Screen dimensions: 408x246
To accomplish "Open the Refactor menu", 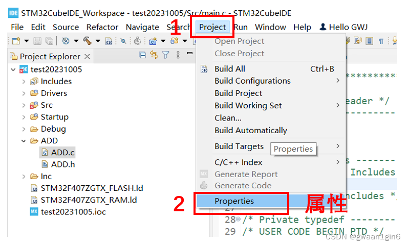I will [x=102, y=27].
